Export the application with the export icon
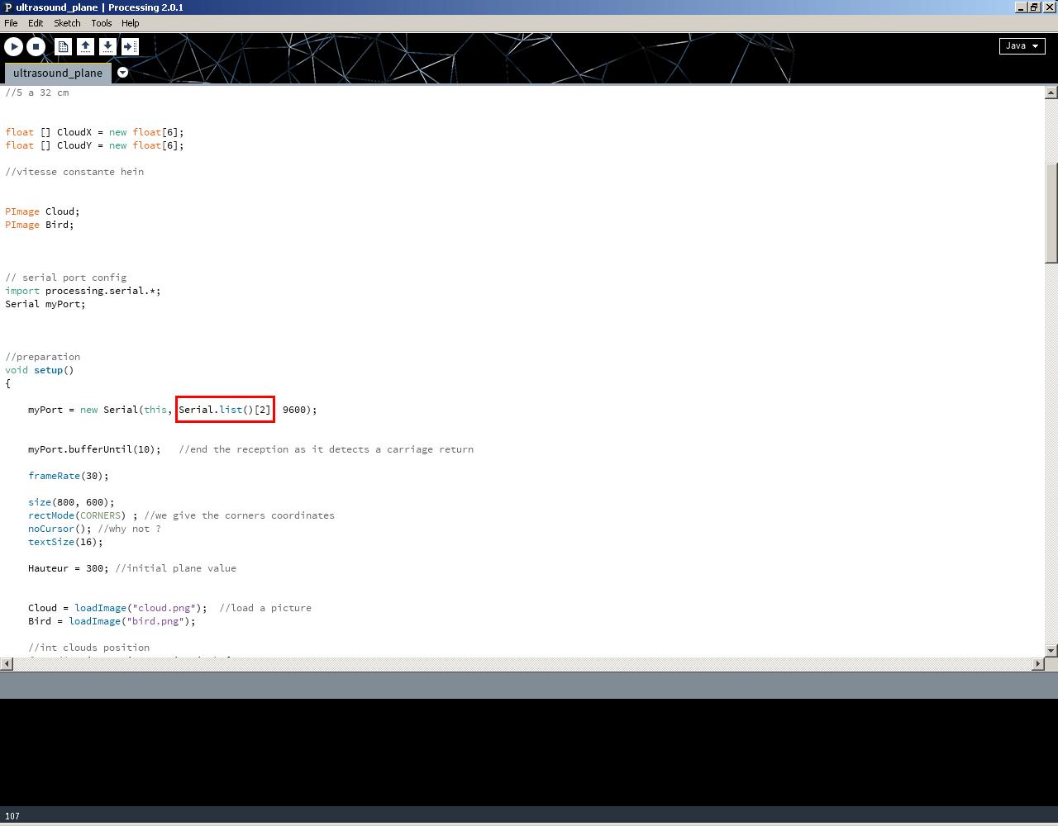 point(130,46)
